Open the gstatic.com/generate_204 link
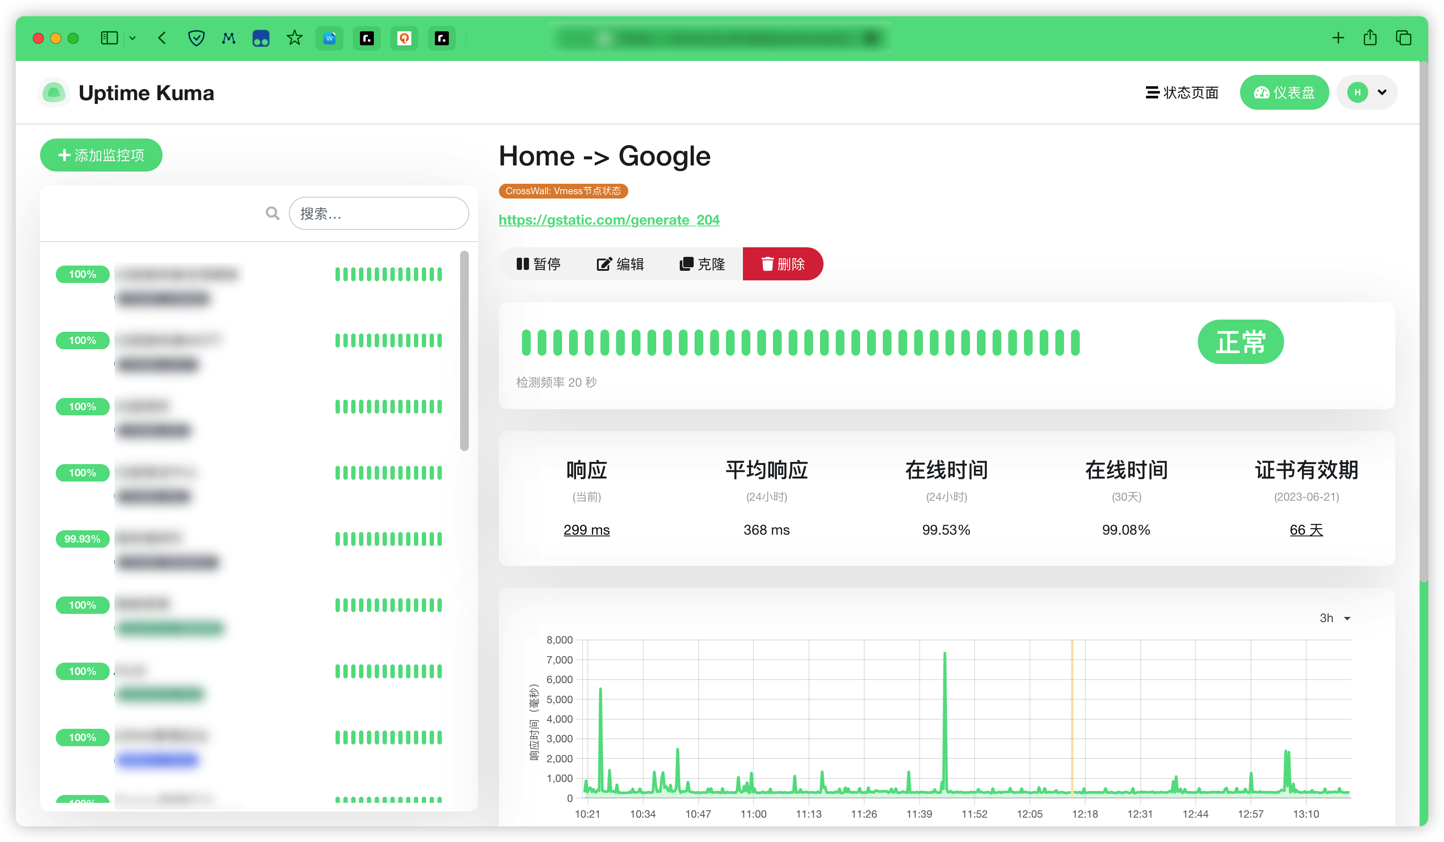 click(609, 220)
